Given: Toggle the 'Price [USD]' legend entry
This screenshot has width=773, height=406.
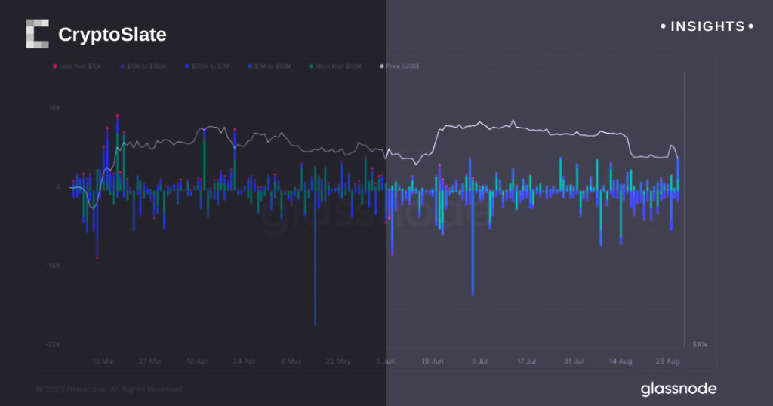Looking at the screenshot, I should [x=403, y=66].
